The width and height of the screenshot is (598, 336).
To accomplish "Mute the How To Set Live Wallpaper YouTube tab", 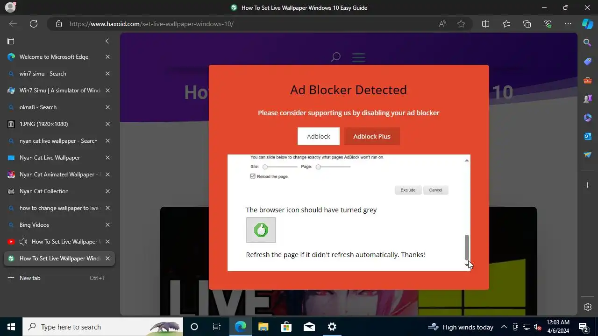I will tap(23, 242).
